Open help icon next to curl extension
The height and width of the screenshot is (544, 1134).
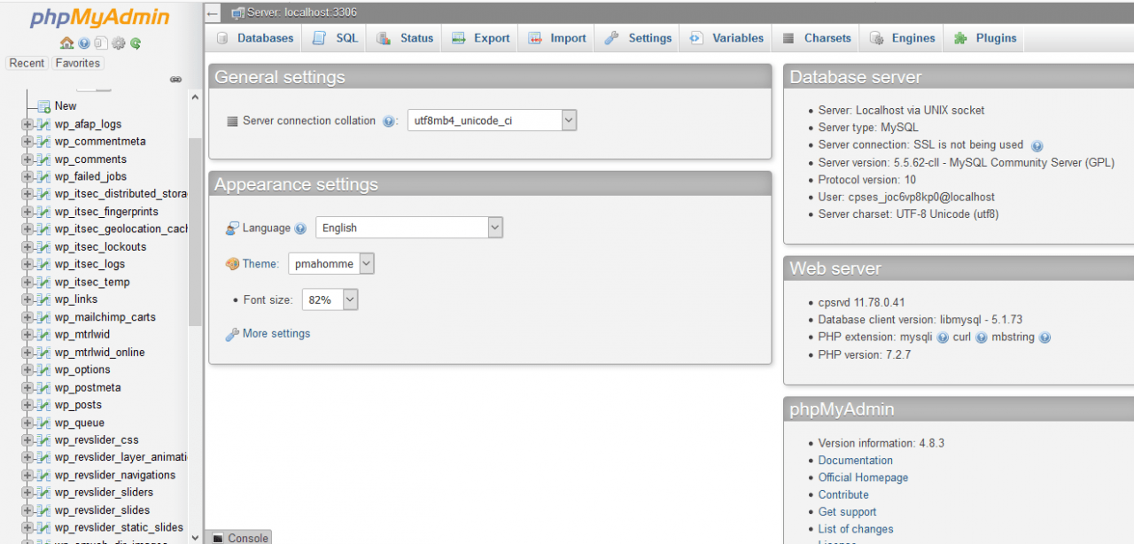point(982,338)
